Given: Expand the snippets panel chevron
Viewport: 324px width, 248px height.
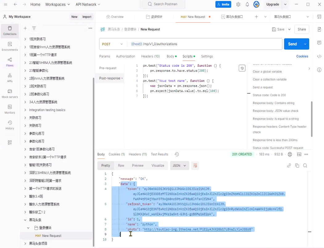Looking at the screenshot, I should tap(309, 69).
